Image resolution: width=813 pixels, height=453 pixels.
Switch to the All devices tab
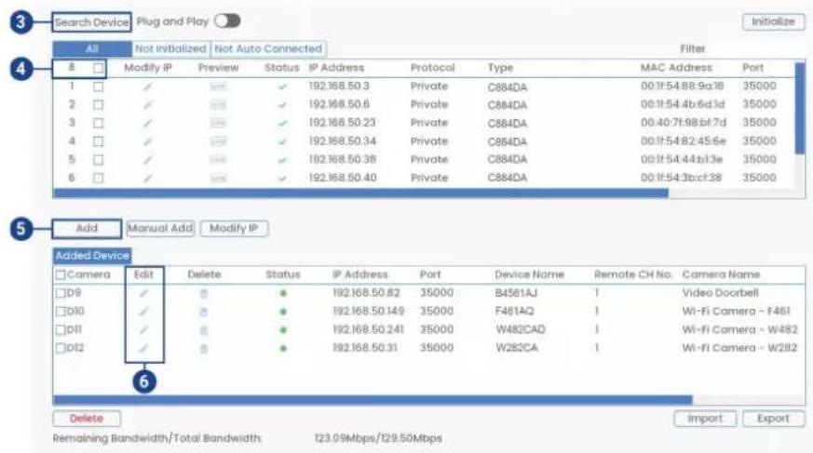pyautogui.click(x=92, y=48)
